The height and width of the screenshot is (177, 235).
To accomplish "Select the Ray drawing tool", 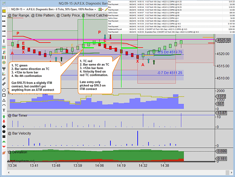I will click(x=4, y=21).
